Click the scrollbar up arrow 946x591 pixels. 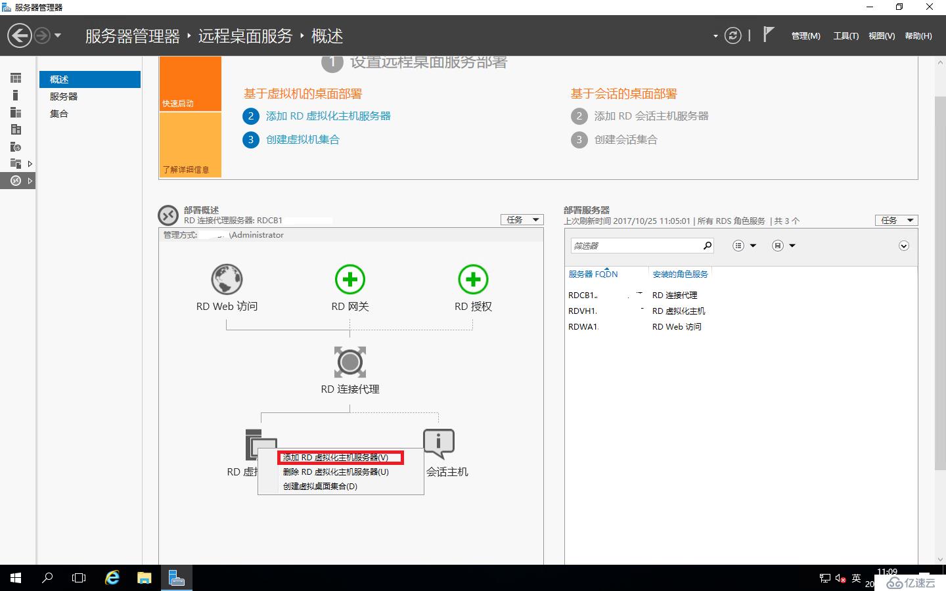point(940,62)
